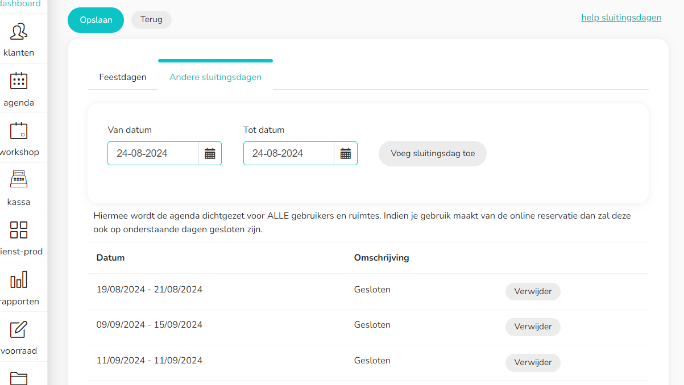Remove the 11/09/2024 - 11/09/2024 closing day
The width and height of the screenshot is (684, 385).
pyautogui.click(x=533, y=362)
